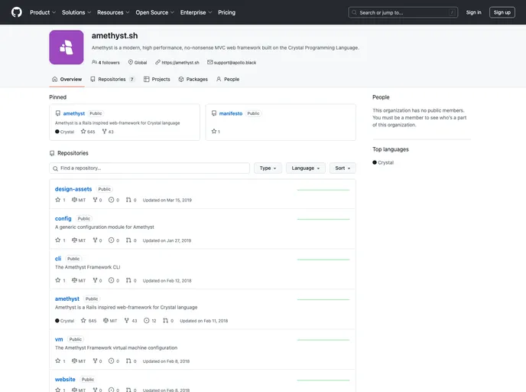The width and height of the screenshot is (526, 392).
Task: Click the issues icon on design-assets
Action: pyautogui.click(x=111, y=200)
